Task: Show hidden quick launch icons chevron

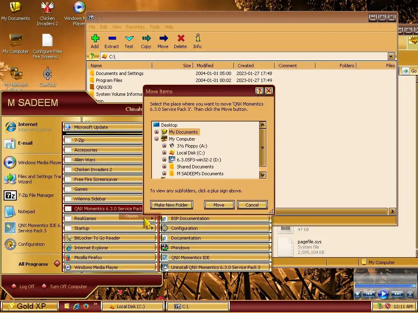Action: (96, 304)
